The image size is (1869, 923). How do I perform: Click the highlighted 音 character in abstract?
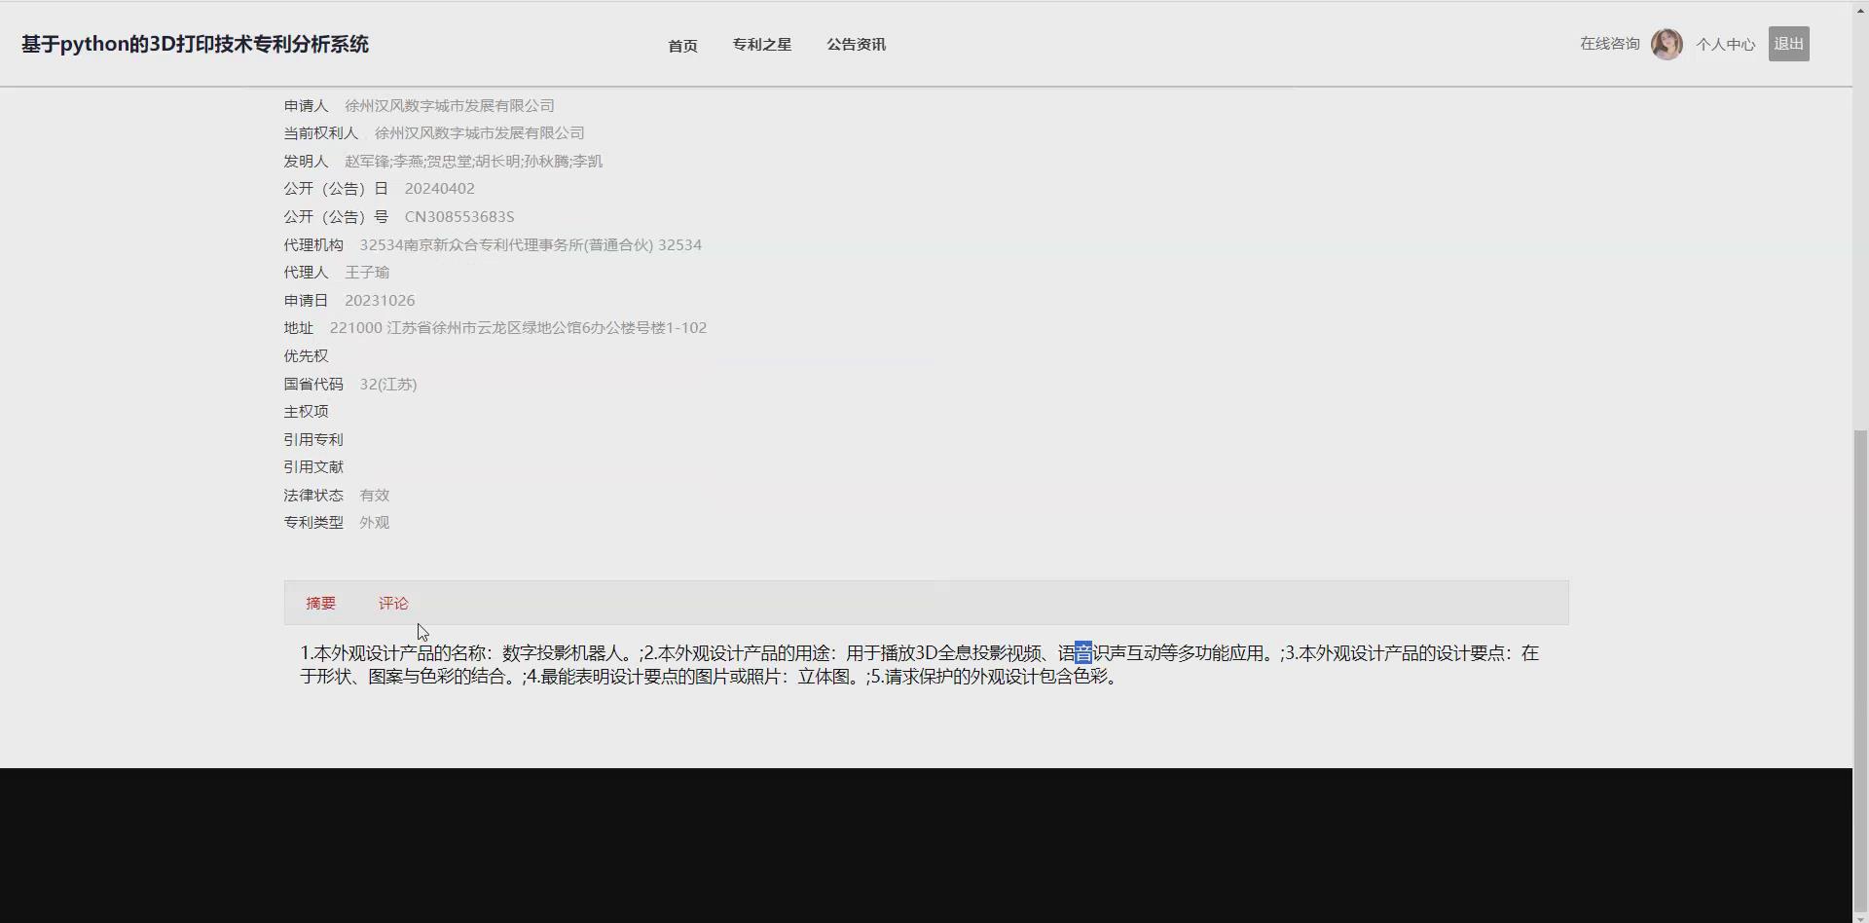pos(1082,653)
